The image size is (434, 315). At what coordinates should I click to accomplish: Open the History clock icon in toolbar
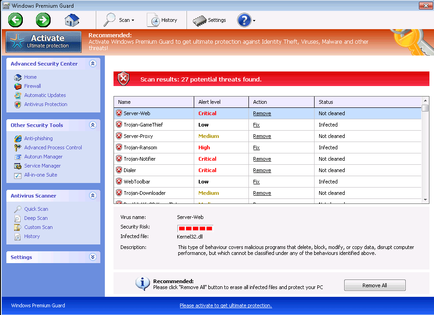tap(153, 20)
